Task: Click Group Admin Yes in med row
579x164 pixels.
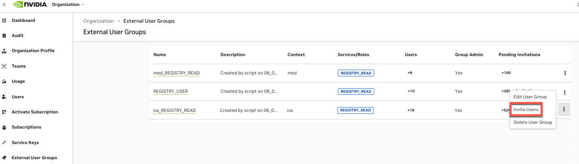Action: point(459,73)
